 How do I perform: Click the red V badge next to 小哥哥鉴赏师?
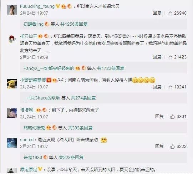tap(49, 80)
